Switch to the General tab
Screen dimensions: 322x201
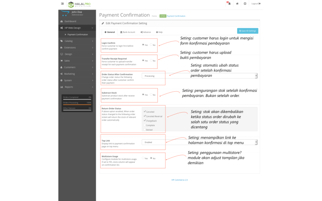(109, 32)
